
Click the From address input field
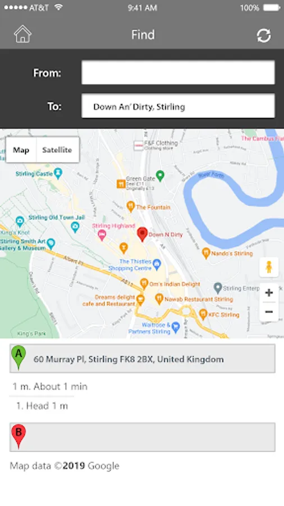pos(178,73)
